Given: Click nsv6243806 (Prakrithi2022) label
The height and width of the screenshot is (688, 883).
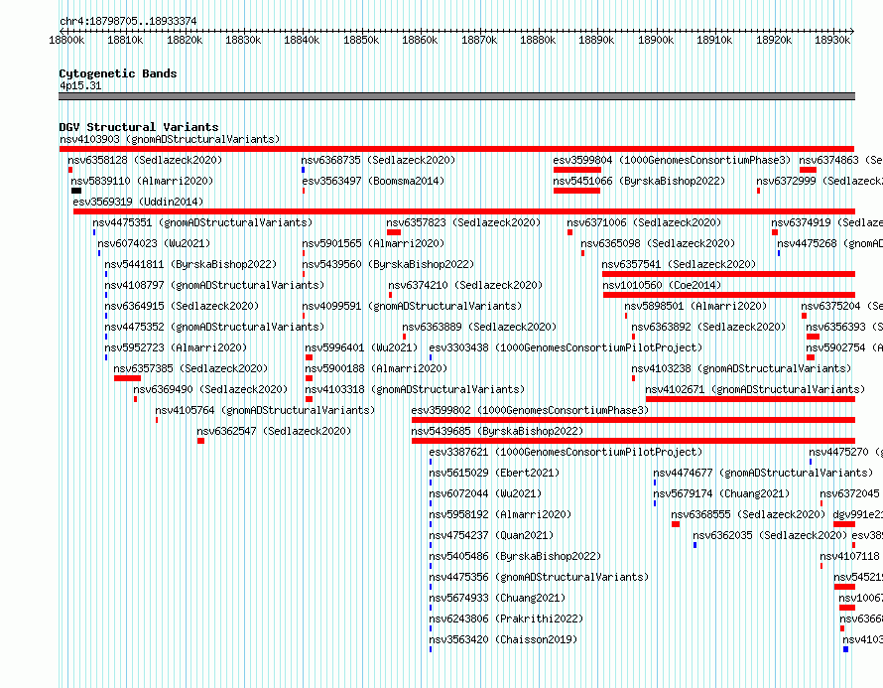Looking at the screenshot, I should click(x=506, y=619).
